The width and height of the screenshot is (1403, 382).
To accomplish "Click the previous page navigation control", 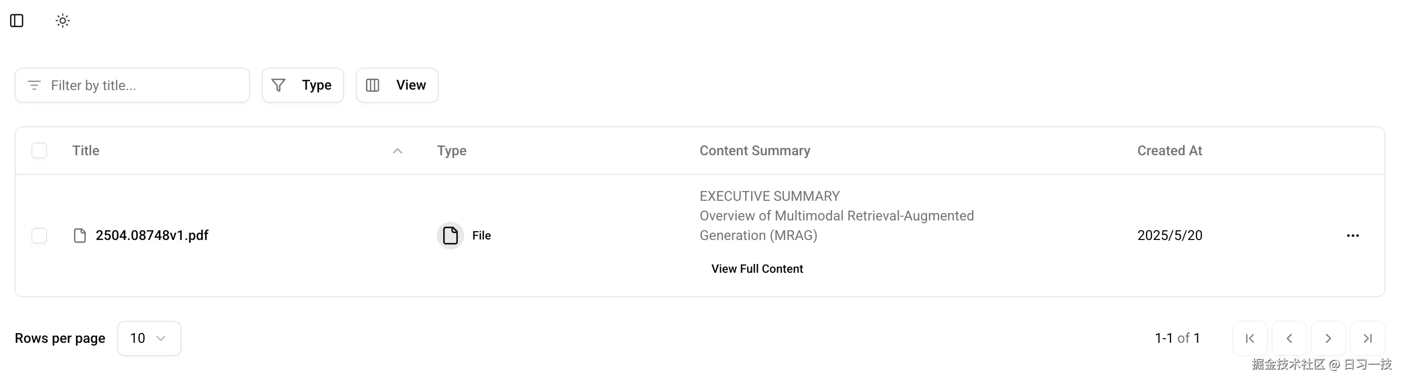I will [x=1289, y=338].
